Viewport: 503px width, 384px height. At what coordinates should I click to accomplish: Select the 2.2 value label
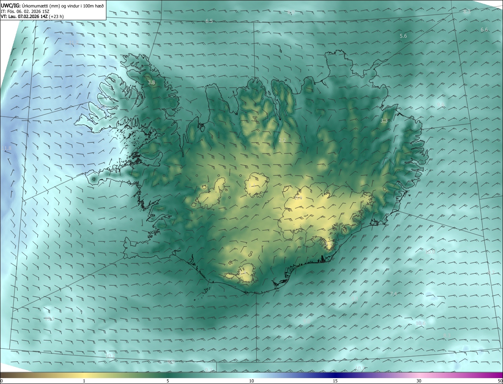(282, 140)
